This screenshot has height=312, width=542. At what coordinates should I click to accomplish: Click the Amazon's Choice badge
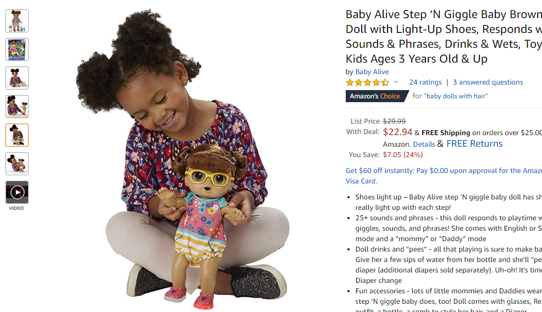[377, 96]
